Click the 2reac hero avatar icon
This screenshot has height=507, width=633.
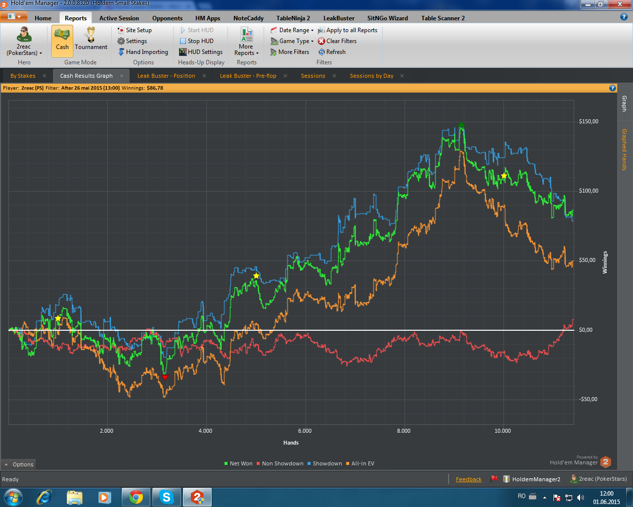coord(24,35)
